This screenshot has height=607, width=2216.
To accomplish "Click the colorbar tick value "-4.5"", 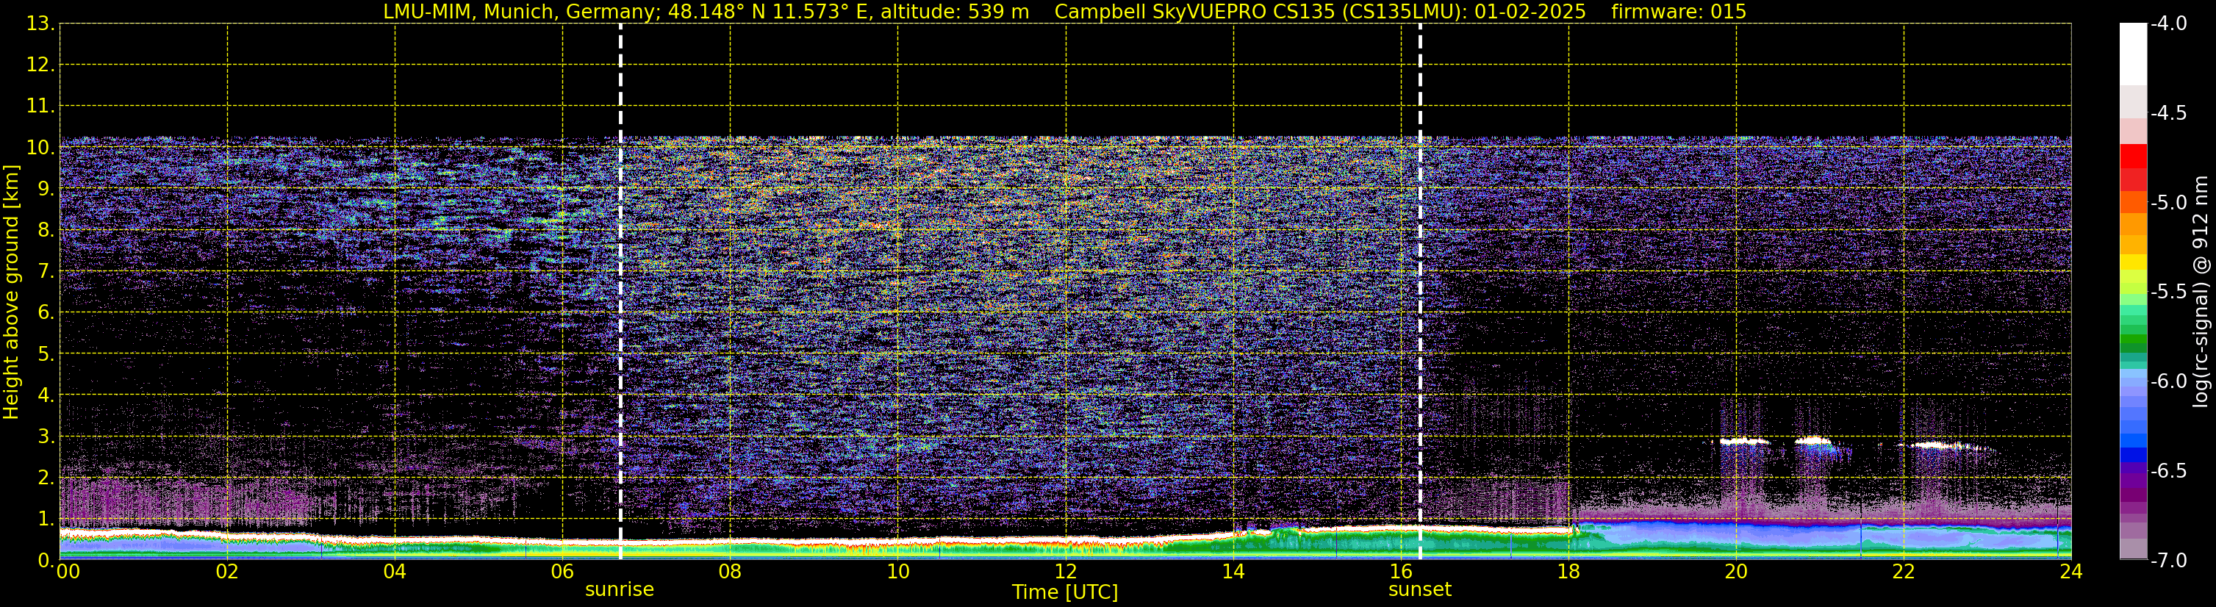I will click(x=2167, y=113).
